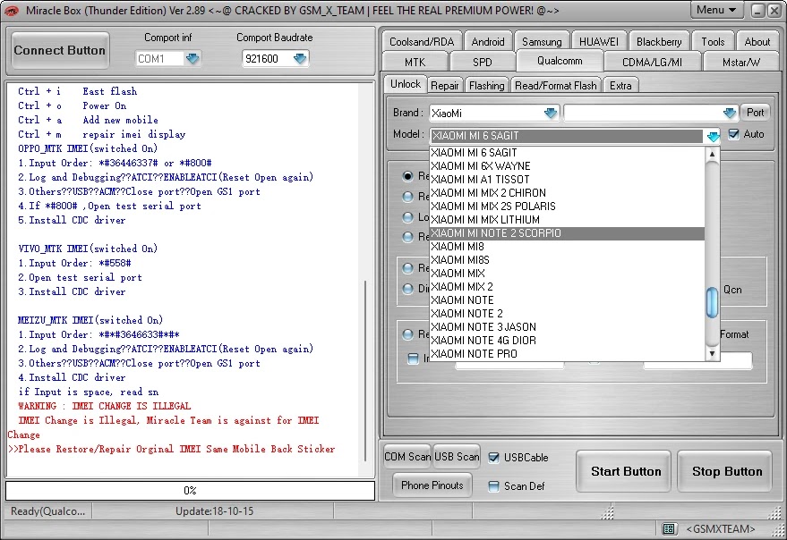The height and width of the screenshot is (540, 787).
Task: Click the status bar grid icon beside GSMXTEAM
Action: click(668, 529)
